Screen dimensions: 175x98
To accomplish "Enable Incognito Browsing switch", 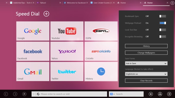I will tap(163, 37).
